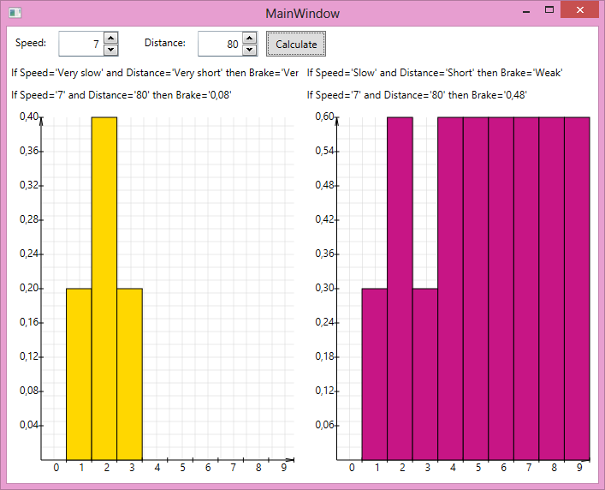Click the yellow bar above x-axis label 3
The width and height of the screenshot is (605, 490).
(x=129, y=373)
